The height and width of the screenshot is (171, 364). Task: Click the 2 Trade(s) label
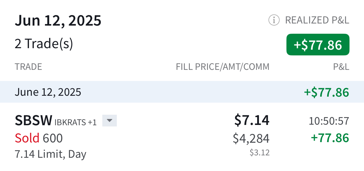click(x=44, y=44)
